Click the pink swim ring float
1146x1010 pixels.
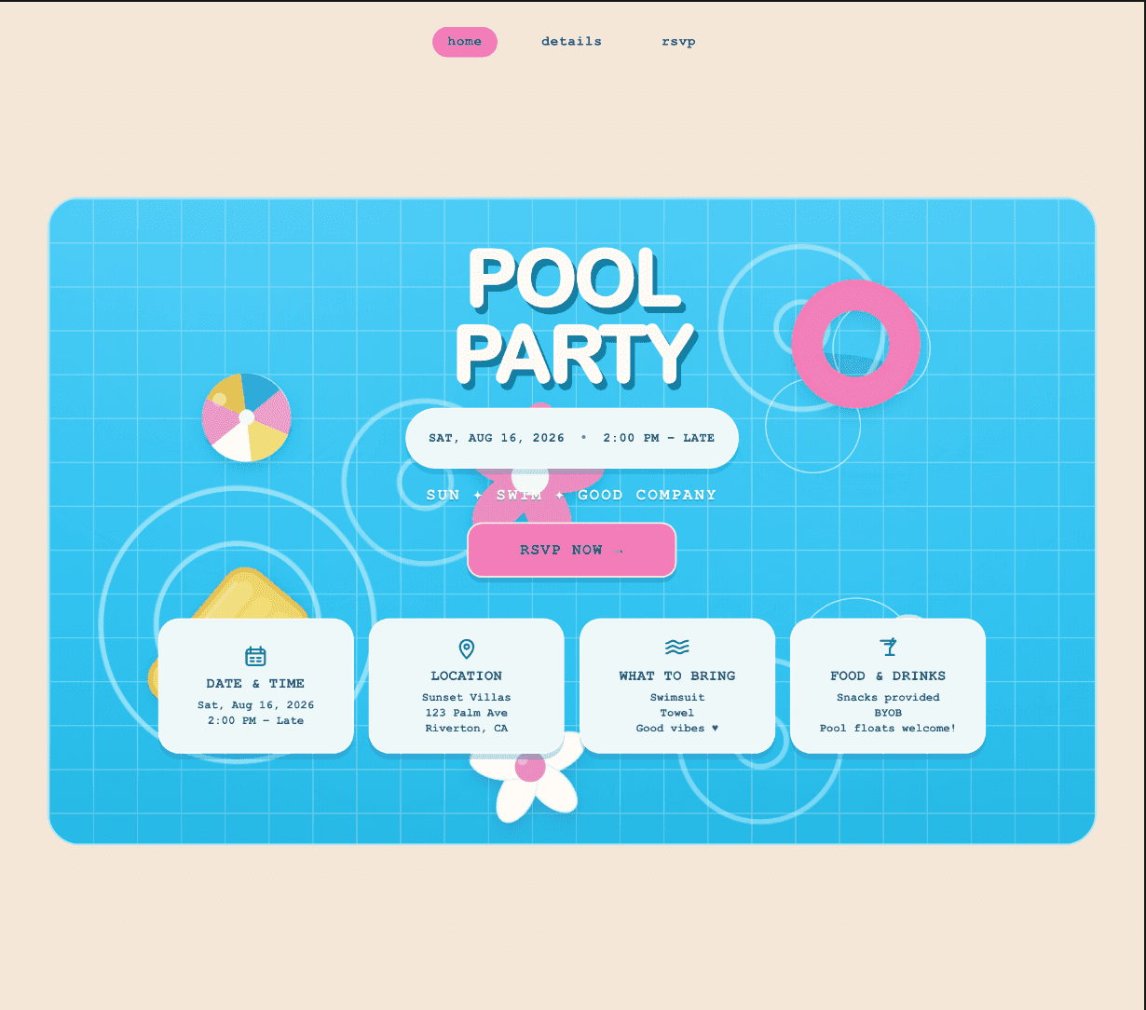pyautogui.click(x=856, y=344)
